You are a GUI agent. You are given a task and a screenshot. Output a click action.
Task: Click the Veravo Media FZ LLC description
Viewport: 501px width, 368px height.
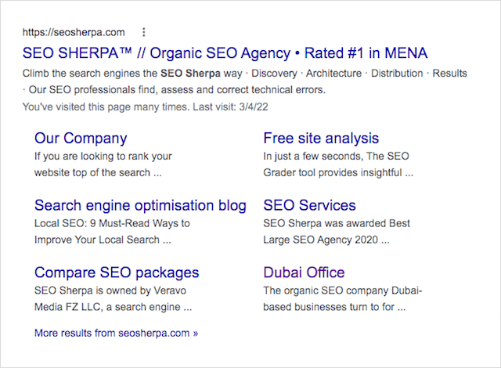click(x=114, y=298)
